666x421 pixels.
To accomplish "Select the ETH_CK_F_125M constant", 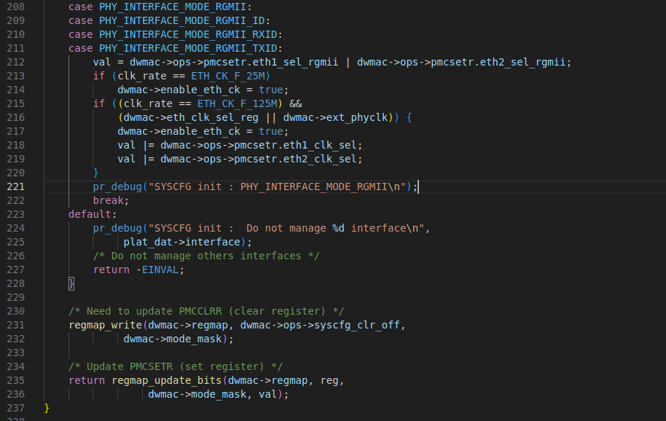I will (x=237, y=103).
